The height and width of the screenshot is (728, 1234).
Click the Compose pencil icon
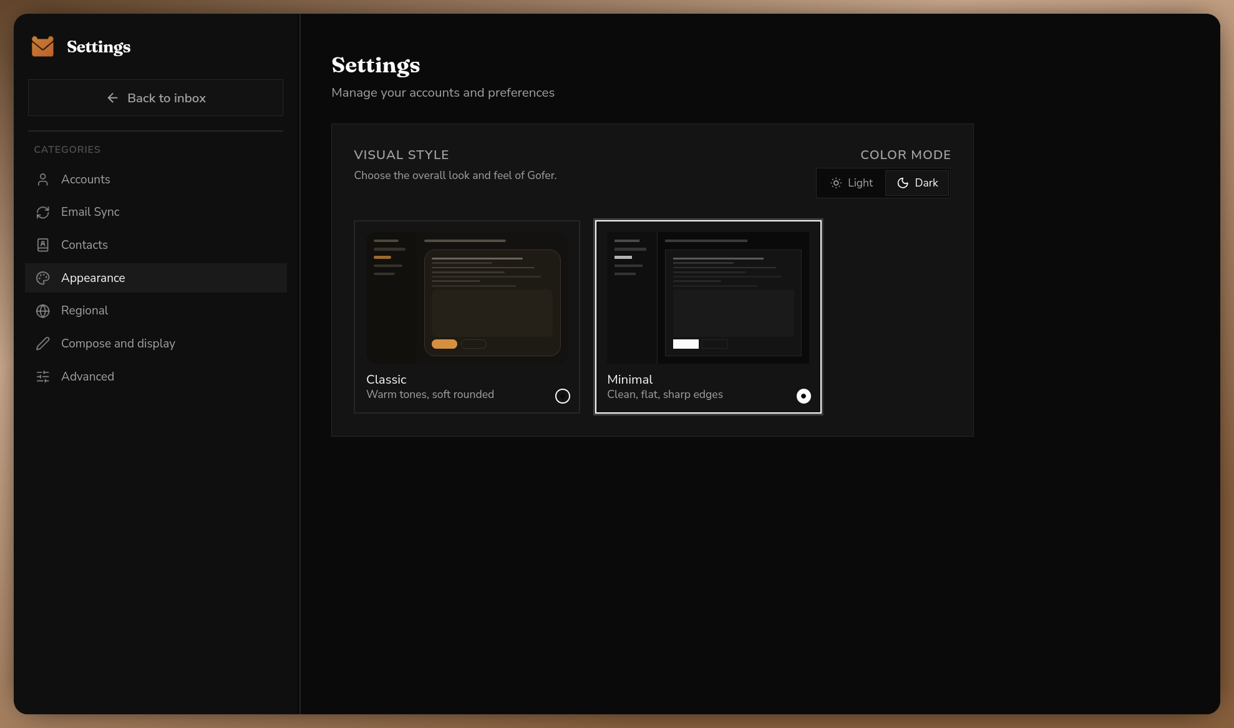point(42,344)
